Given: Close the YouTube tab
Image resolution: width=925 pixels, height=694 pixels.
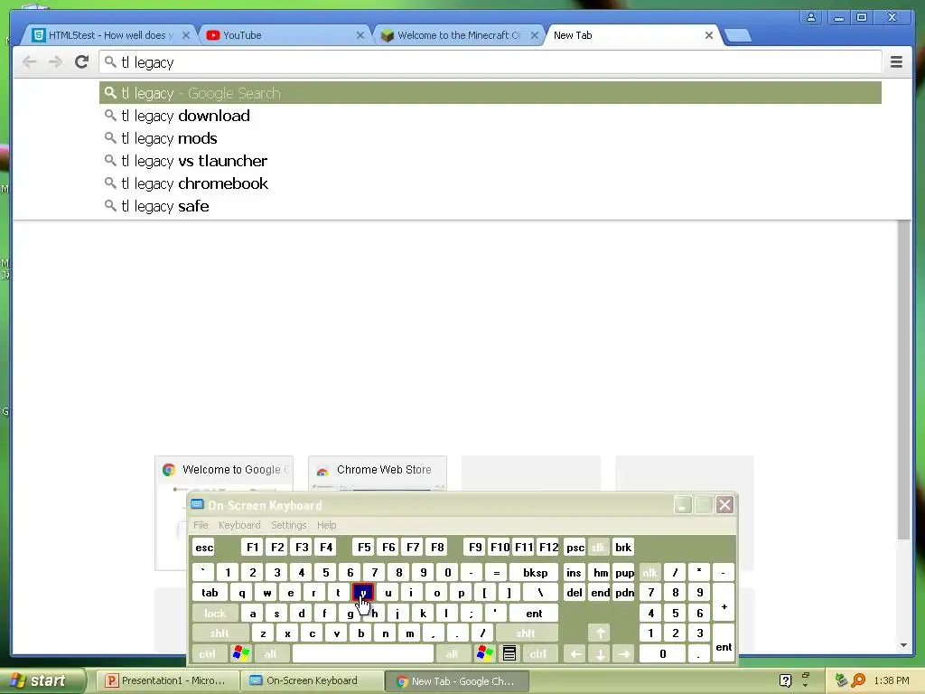Looking at the screenshot, I should coord(360,35).
